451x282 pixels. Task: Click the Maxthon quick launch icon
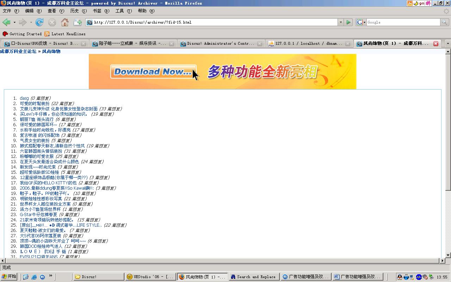point(42,277)
